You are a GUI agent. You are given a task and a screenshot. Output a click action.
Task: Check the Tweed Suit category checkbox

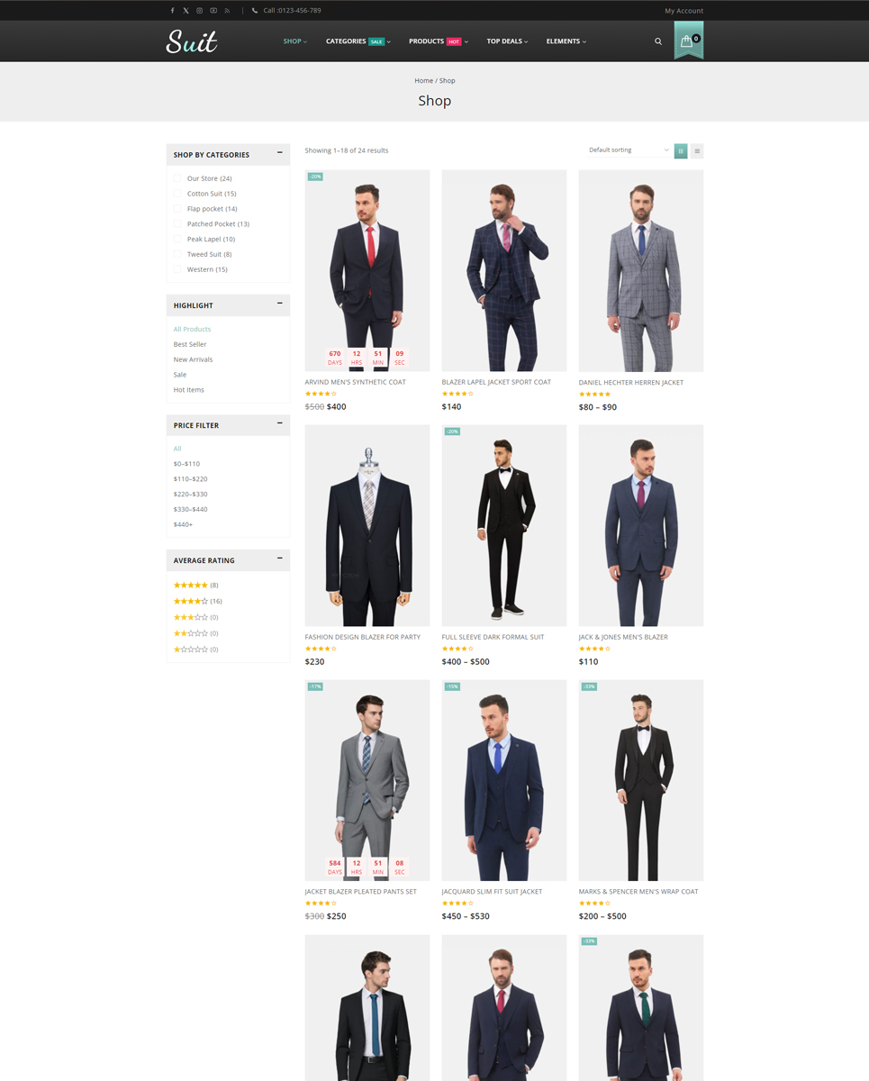click(x=177, y=254)
